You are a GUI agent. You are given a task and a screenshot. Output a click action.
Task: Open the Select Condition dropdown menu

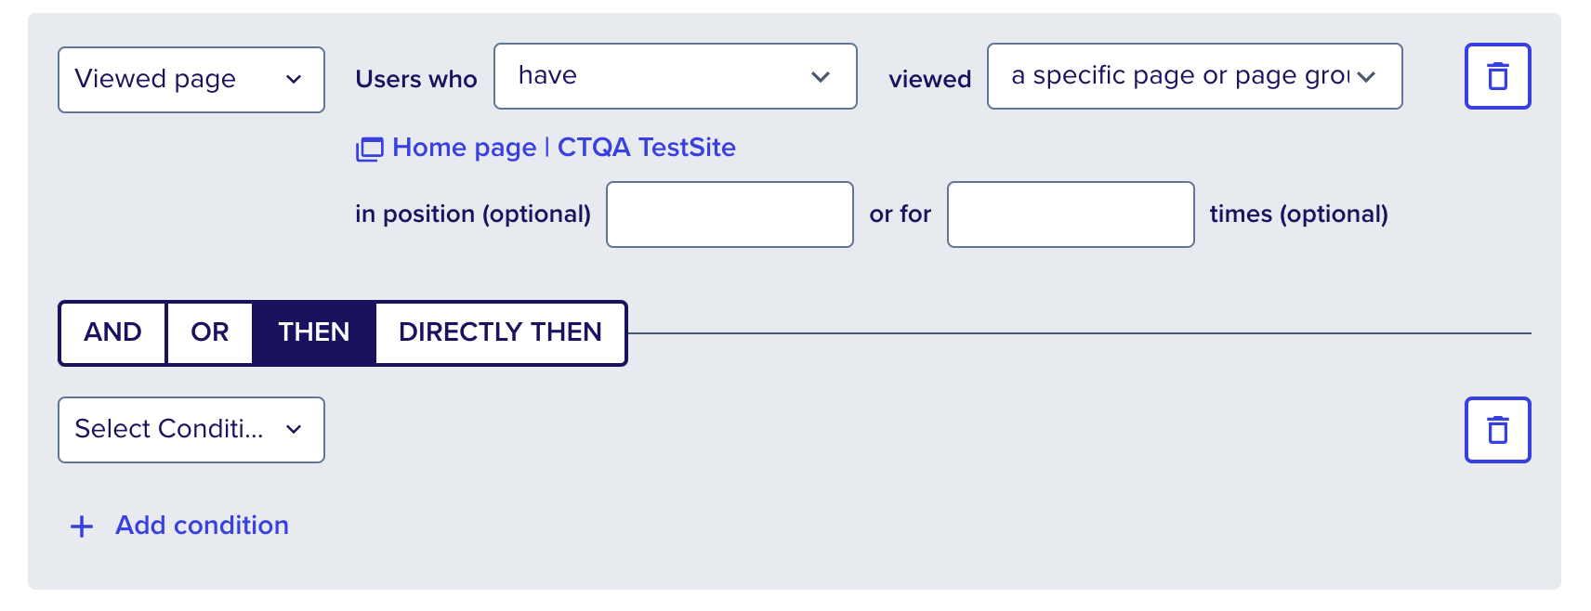point(191,430)
